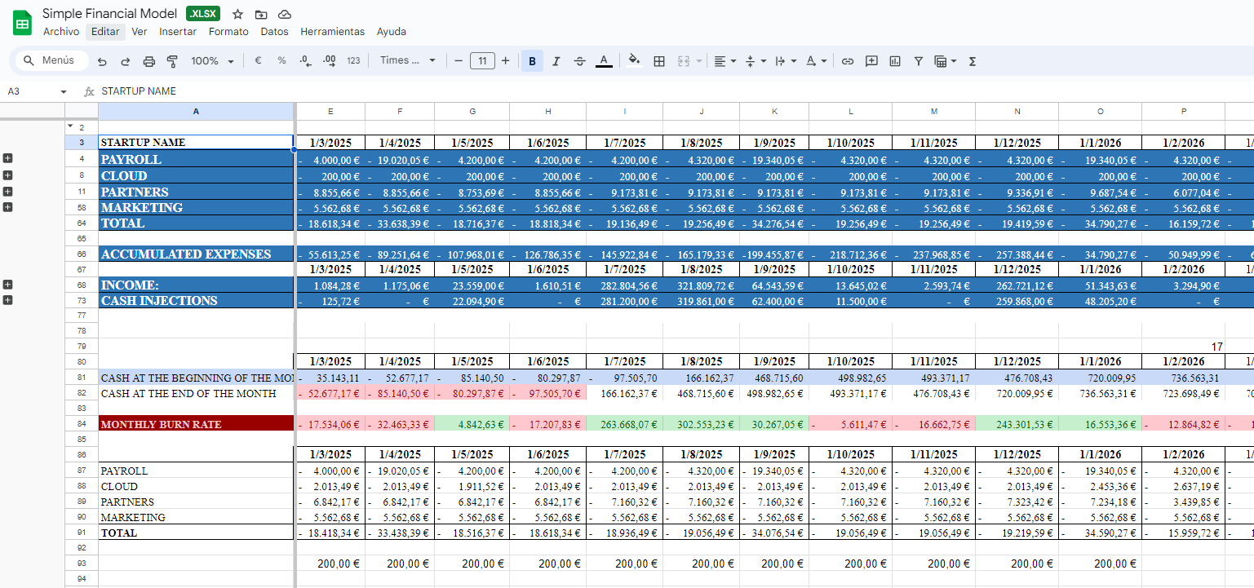Screen dimensions: 1254x588
Task: Create a filter on the data
Action: [x=918, y=60]
